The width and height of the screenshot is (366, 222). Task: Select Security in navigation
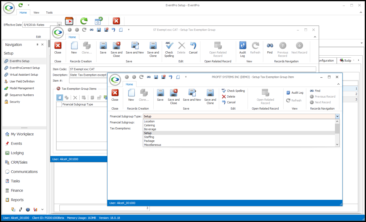(15, 102)
